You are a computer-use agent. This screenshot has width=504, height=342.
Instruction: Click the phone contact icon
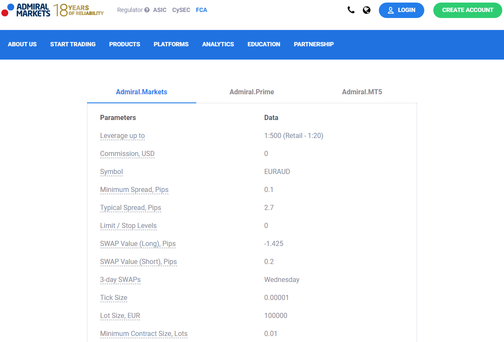click(x=351, y=10)
